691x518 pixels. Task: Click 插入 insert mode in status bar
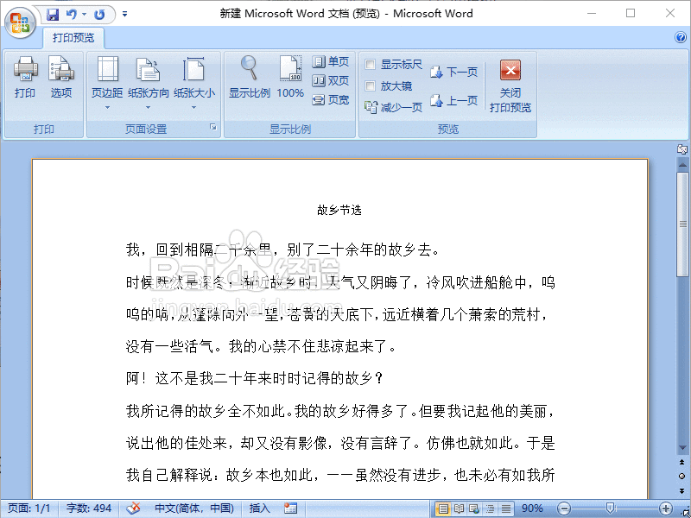258,508
